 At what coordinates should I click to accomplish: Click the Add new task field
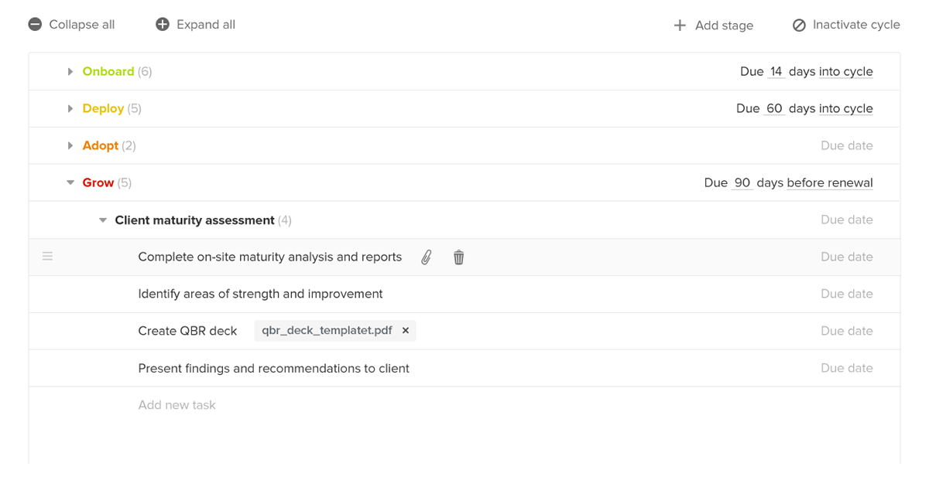click(177, 404)
